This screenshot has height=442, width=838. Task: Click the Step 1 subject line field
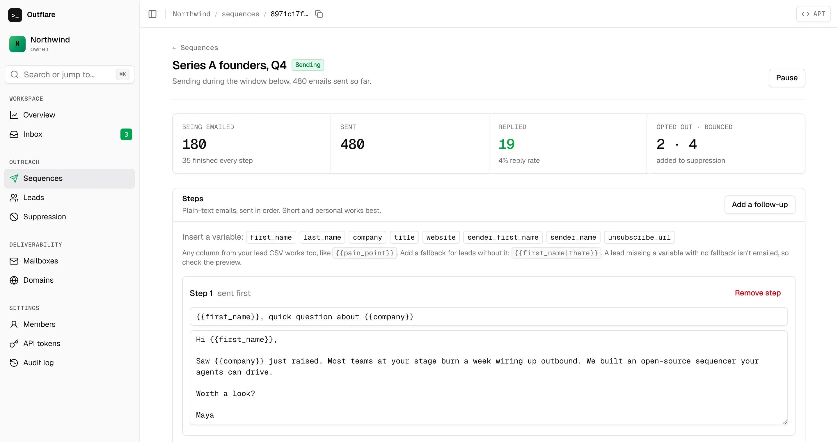click(x=489, y=317)
